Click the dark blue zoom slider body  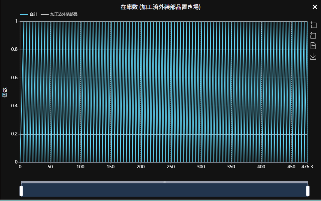[164, 190]
